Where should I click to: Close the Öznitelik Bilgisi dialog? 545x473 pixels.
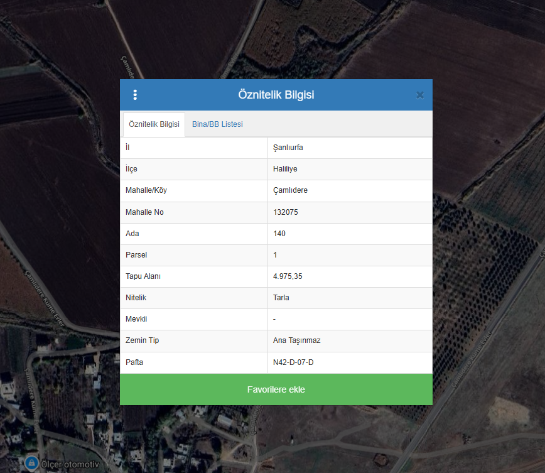click(420, 95)
